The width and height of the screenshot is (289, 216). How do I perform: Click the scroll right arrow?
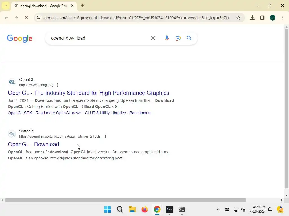[282, 200]
